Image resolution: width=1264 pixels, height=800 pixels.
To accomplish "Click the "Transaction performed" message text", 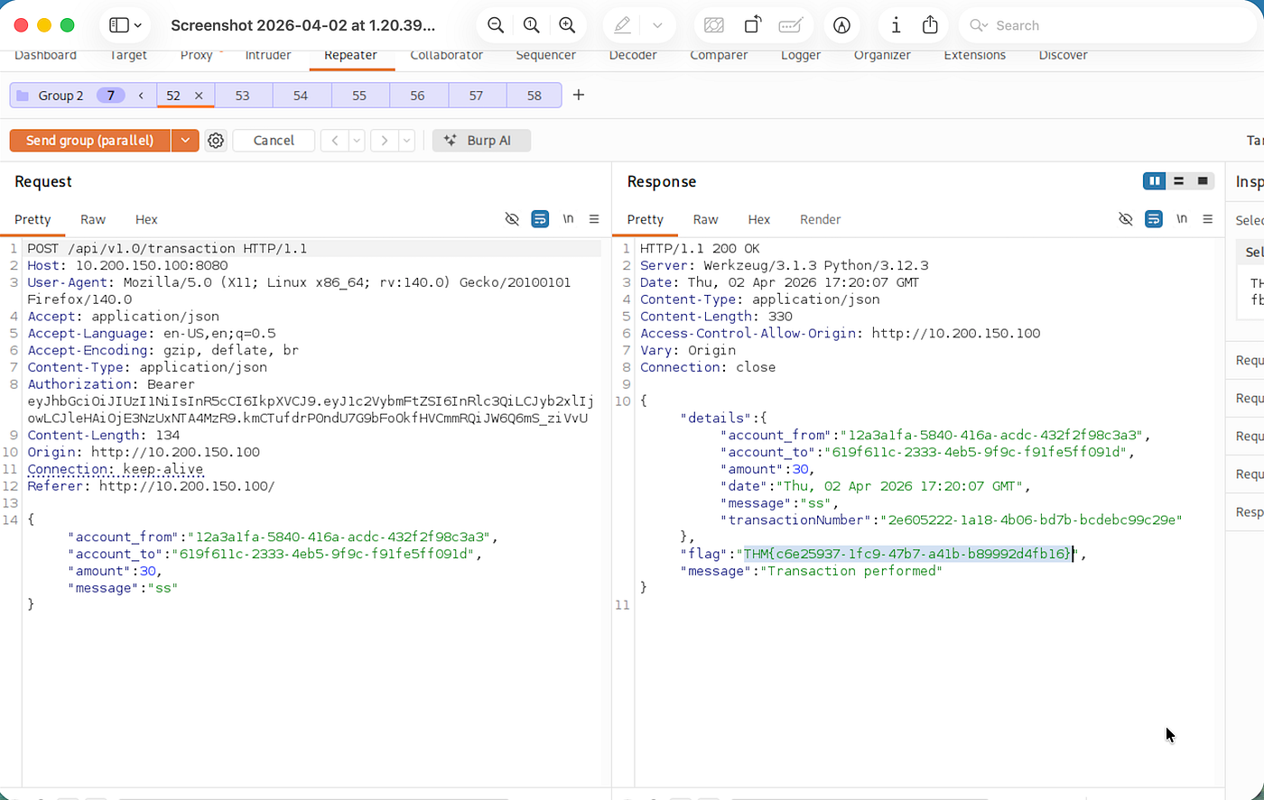I will coord(851,571).
